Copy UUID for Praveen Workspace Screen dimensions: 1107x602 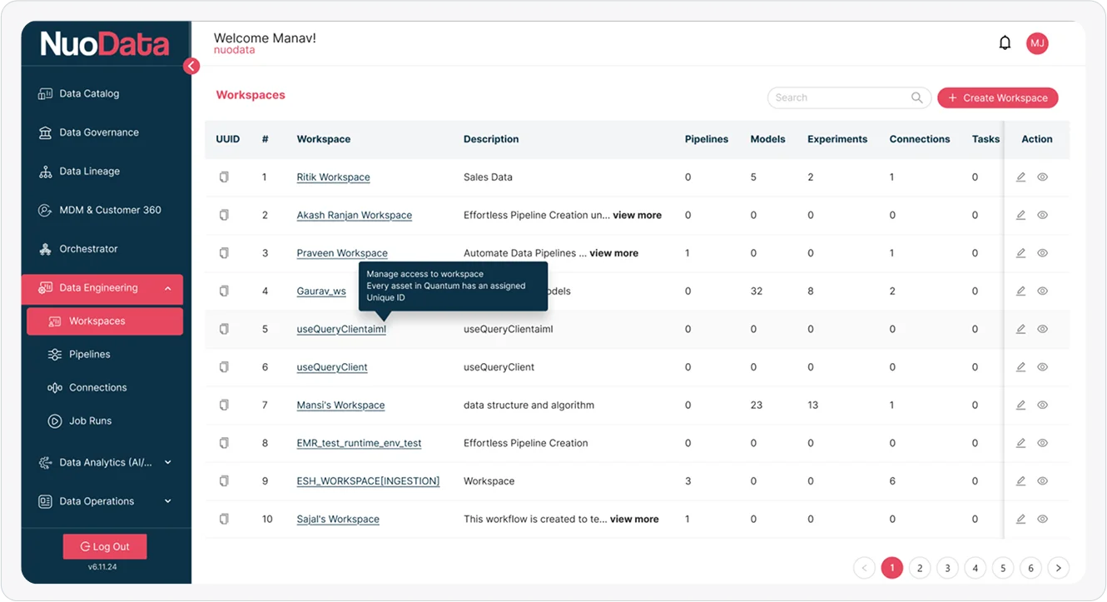tap(223, 253)
